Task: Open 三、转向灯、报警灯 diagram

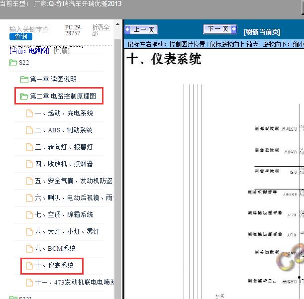Action: 64,147
